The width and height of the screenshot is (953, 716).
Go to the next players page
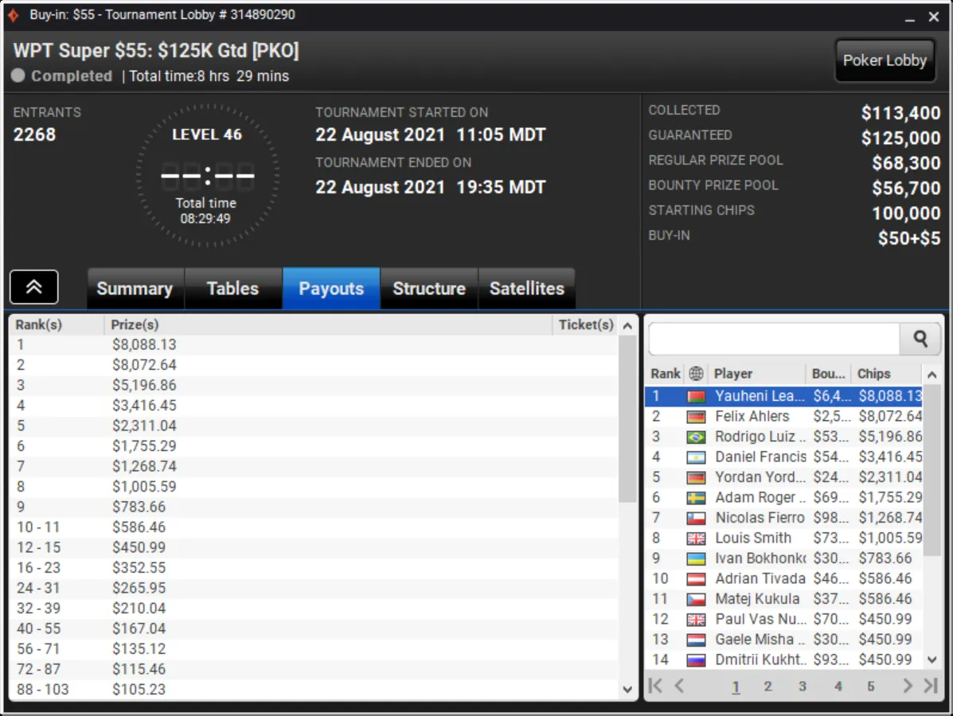(908, 686)
